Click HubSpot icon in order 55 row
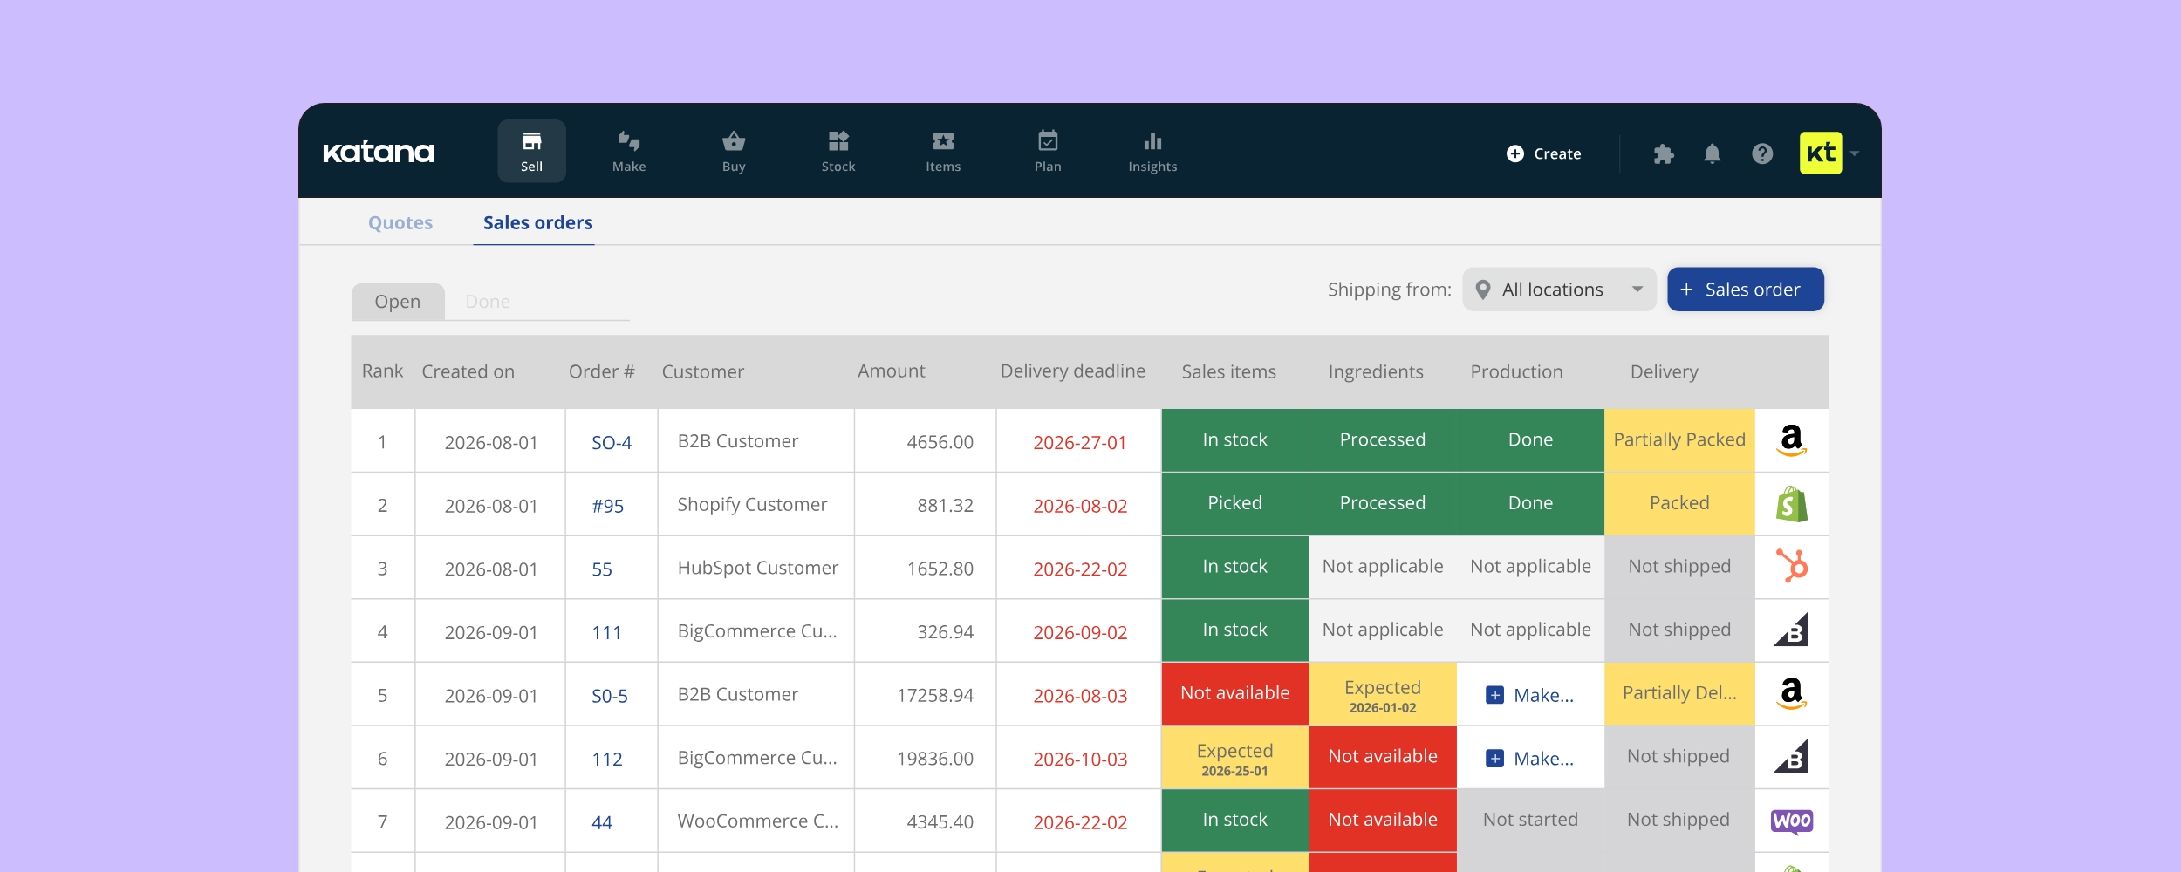 click(1791, 567)
